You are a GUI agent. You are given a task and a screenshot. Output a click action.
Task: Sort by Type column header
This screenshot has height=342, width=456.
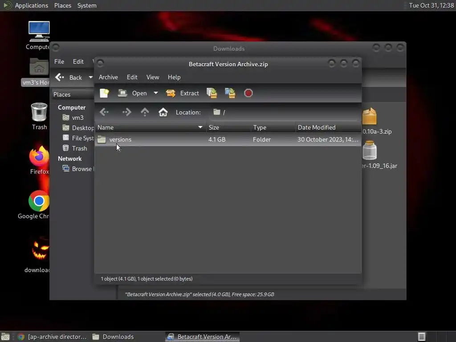pos(273,127)
